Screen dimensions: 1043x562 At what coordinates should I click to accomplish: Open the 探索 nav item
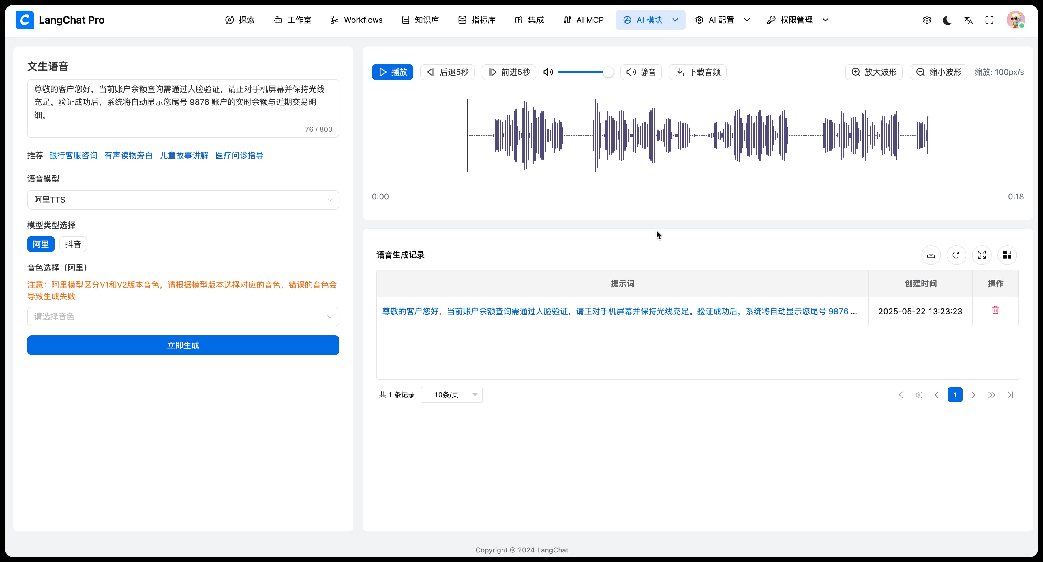coord(240,20)
